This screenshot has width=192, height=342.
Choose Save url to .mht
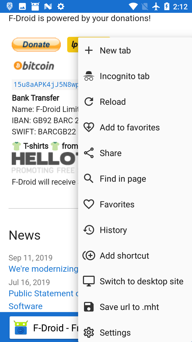pos(129,307)
